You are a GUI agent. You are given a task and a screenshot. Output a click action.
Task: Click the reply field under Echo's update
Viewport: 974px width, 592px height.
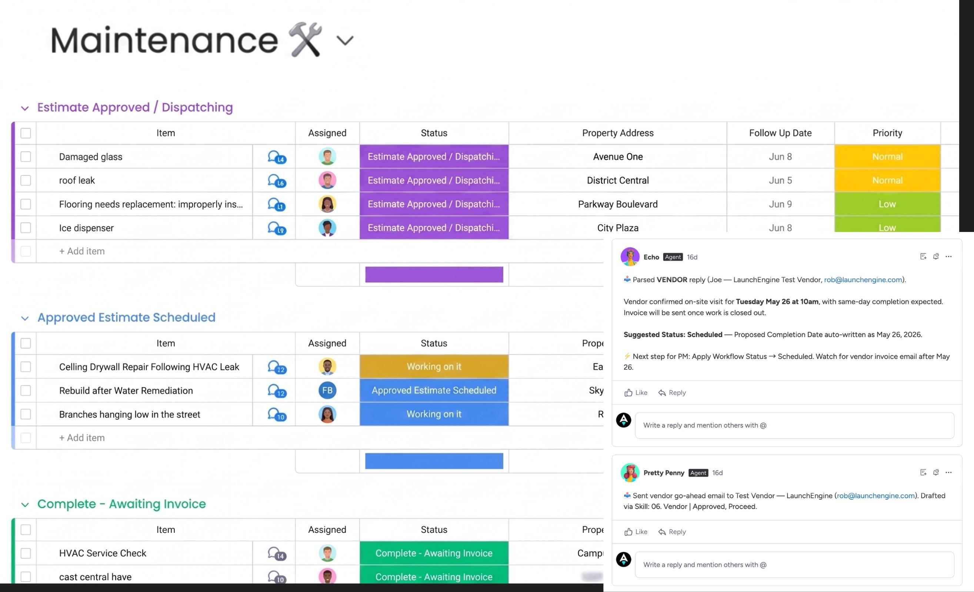(794, 426)
